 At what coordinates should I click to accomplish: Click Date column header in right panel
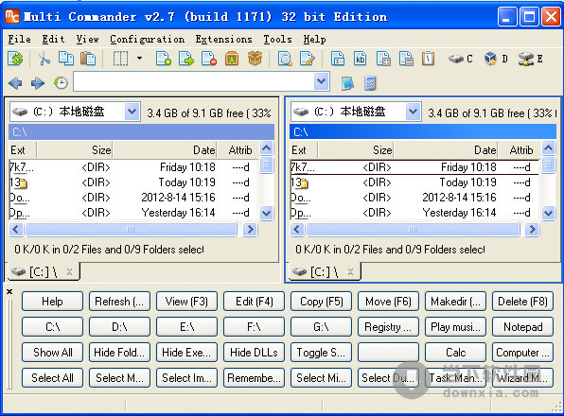coord(446,149)
